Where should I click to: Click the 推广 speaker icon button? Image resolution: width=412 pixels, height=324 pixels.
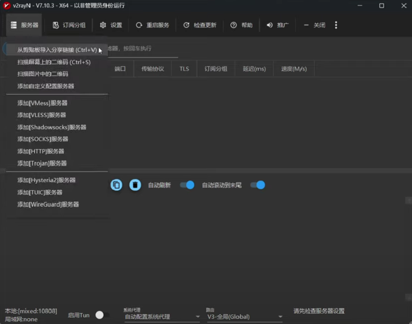[277, 25]
